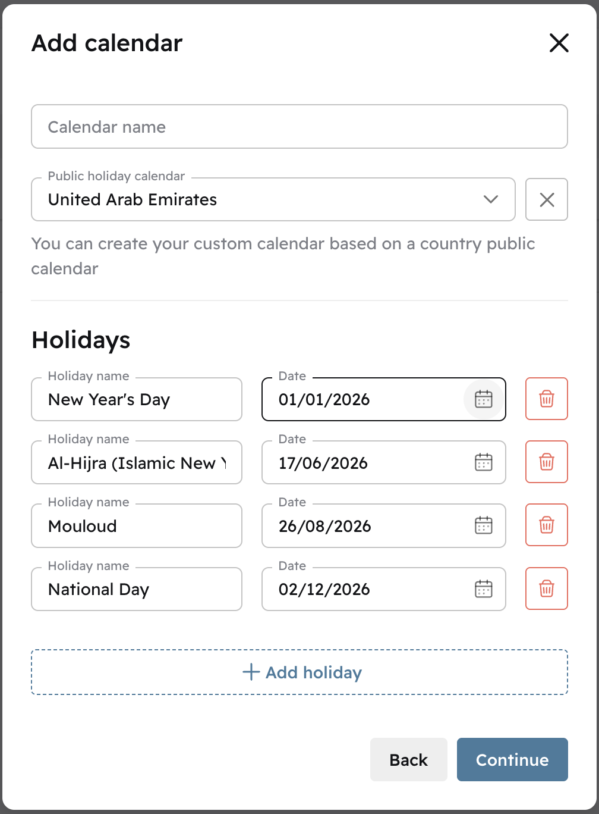
Task: Clear the United Arab Emirates selection
Action: [x=547, y=199]
